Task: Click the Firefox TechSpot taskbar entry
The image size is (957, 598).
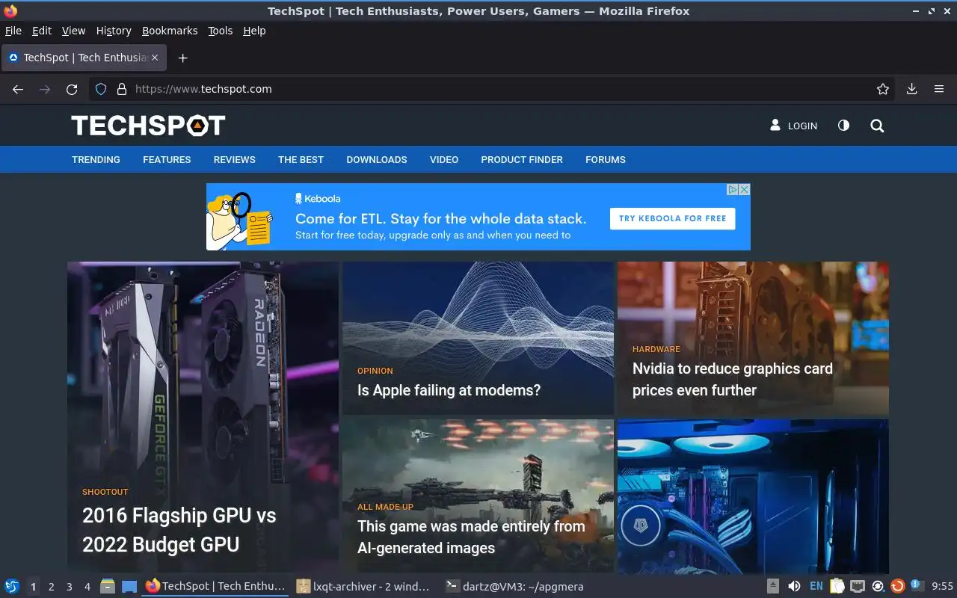Action: 215,586
